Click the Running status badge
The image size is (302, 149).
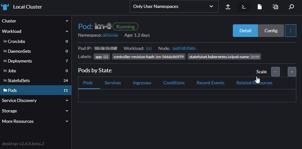(x=125, y=27)
